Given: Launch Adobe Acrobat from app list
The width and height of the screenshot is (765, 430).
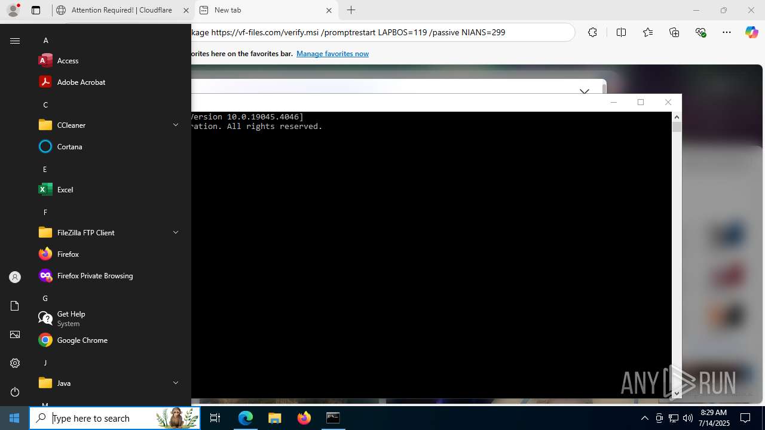Looking at the screenshot, I should (109, 82).
